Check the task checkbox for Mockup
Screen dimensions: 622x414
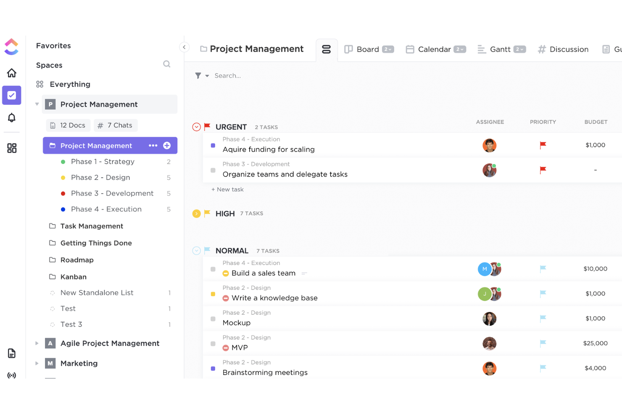point(213,318)
